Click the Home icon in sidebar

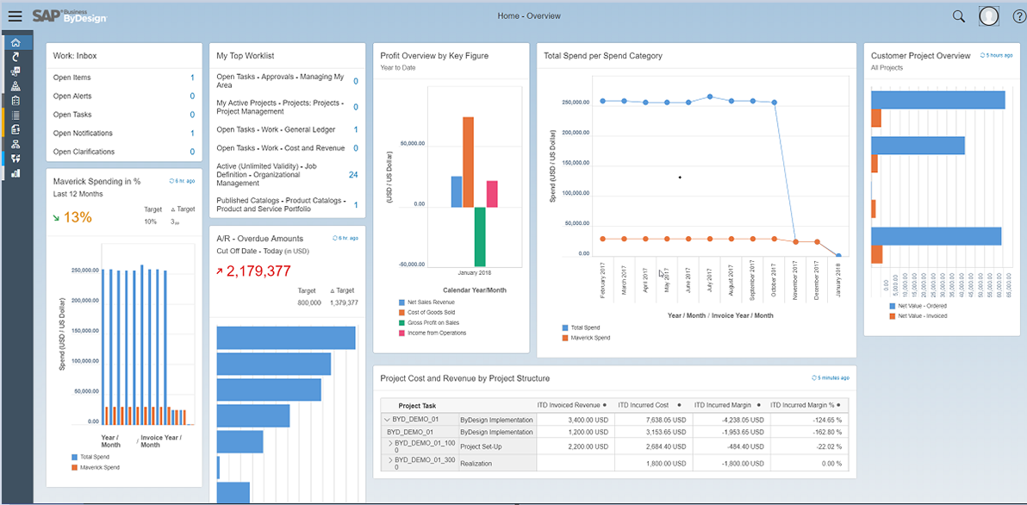(x=16, y=42)
